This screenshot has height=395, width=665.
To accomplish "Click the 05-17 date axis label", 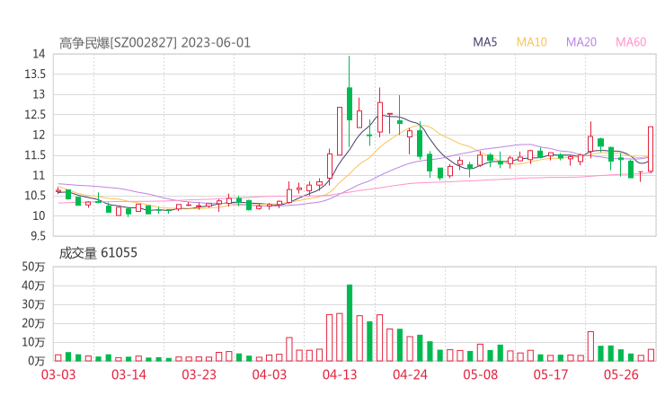I will click(551, 374).
